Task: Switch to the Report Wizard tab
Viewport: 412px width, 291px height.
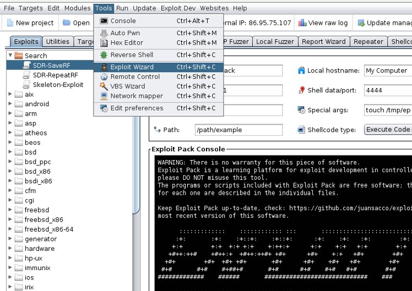Action: [x=324, y=41]
